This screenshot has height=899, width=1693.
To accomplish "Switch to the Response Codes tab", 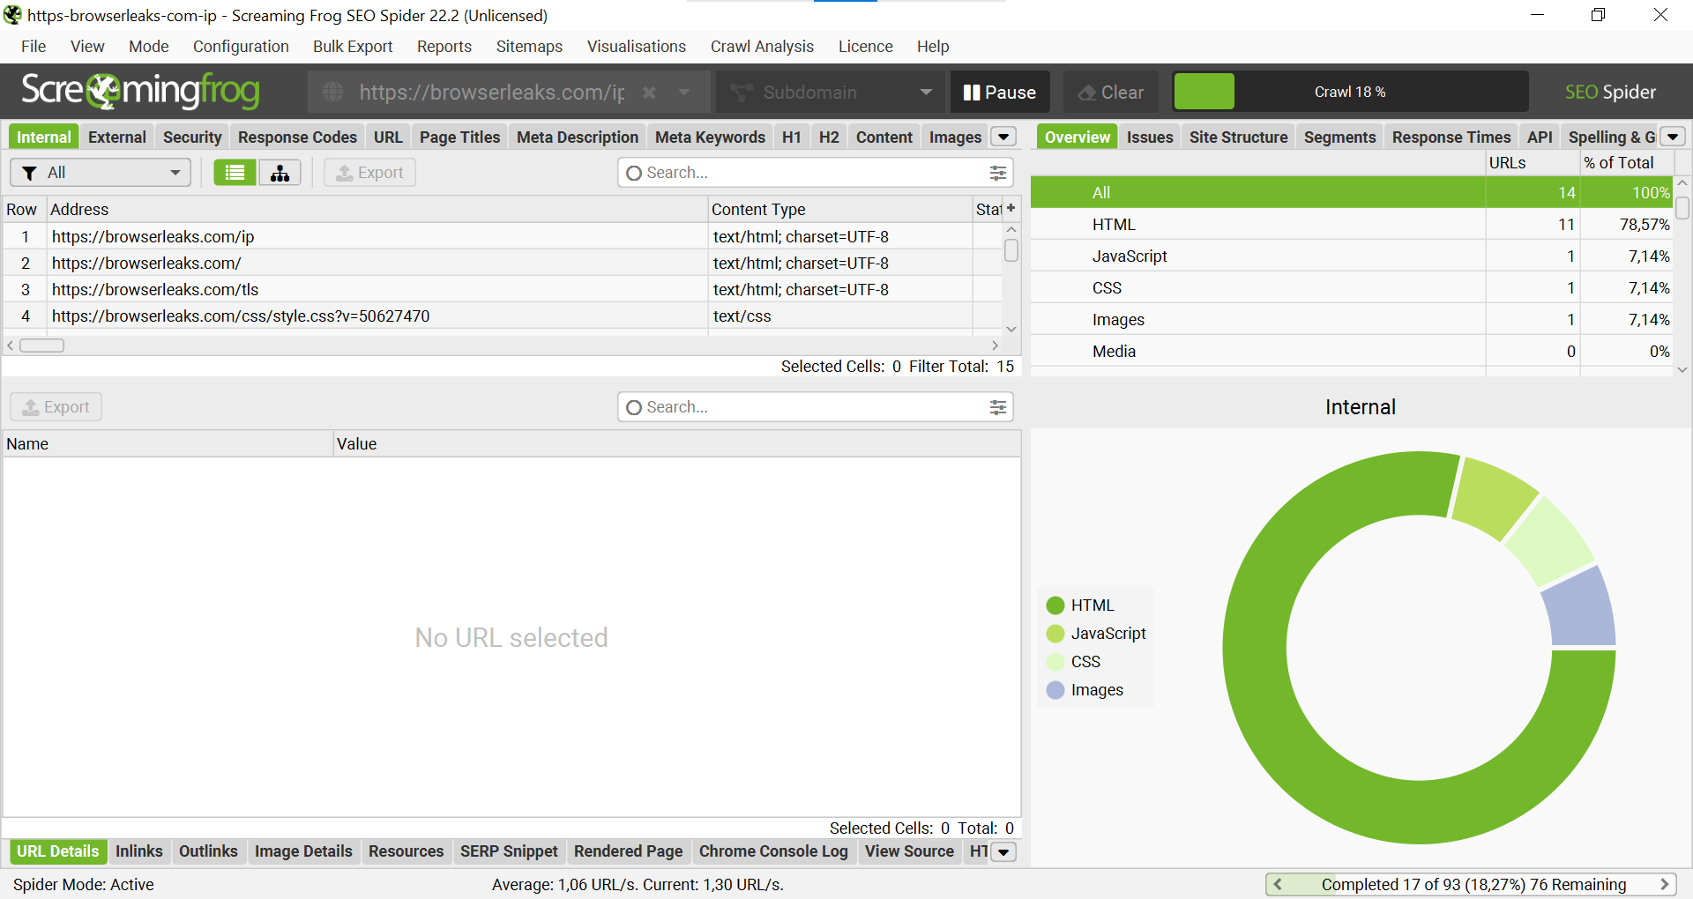I will (x=297, y=137).
